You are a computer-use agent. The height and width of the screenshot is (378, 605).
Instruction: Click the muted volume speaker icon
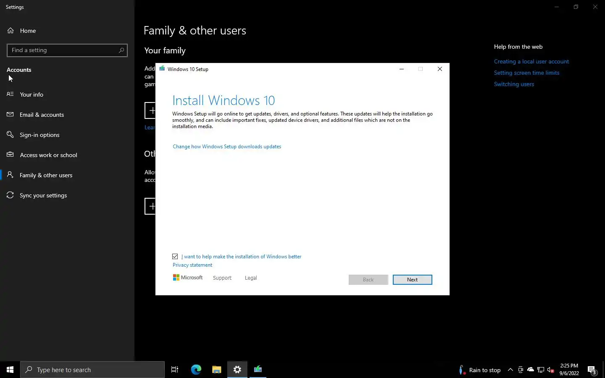coord(551,370)
